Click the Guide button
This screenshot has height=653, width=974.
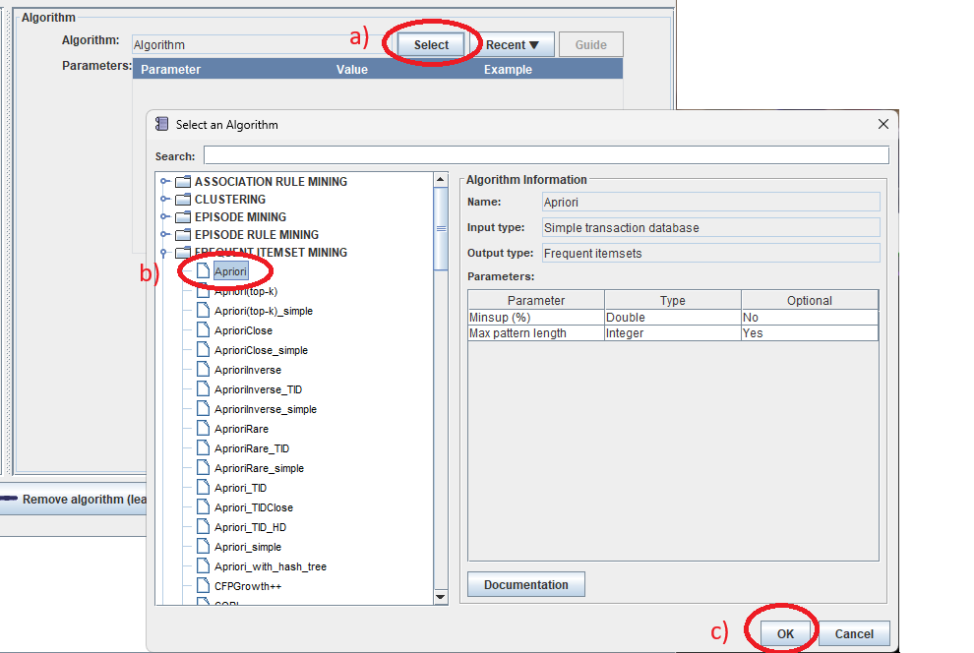(590, 44)
